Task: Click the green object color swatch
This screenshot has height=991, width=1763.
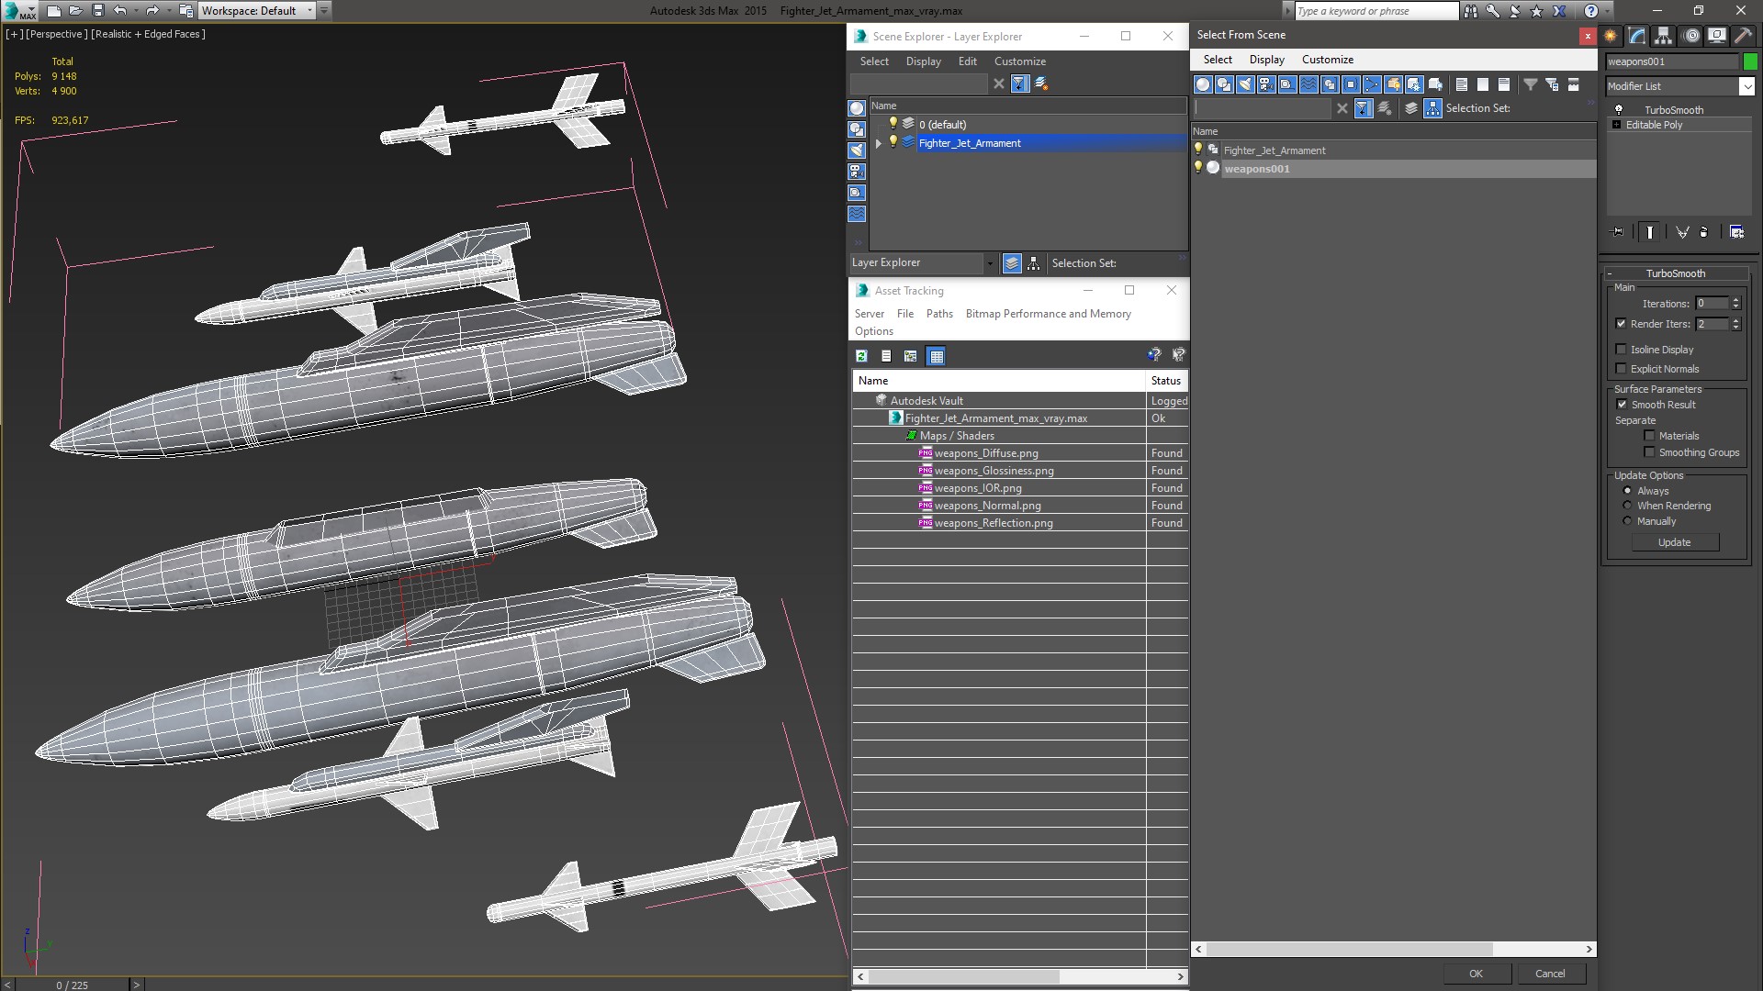Action: point(1750,61)
